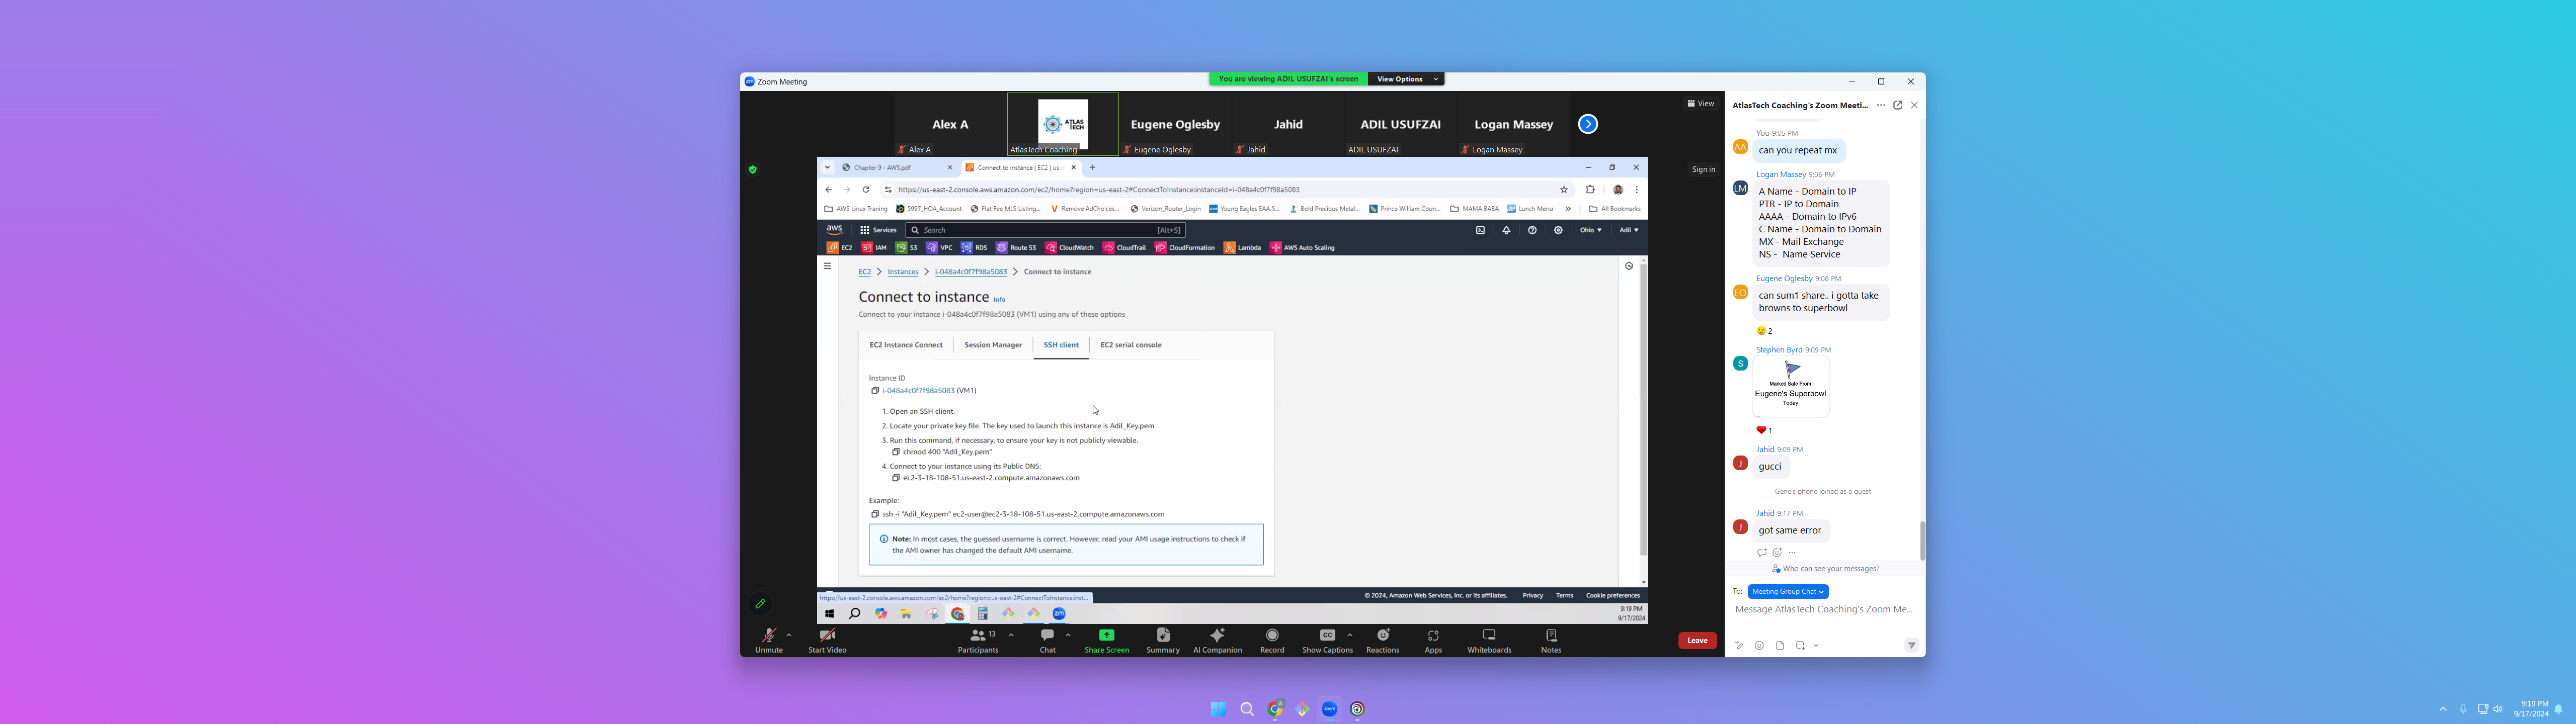Click the chat message input field
The height and width of the screenshot is (724, 2576).
tap(1823, 609)
